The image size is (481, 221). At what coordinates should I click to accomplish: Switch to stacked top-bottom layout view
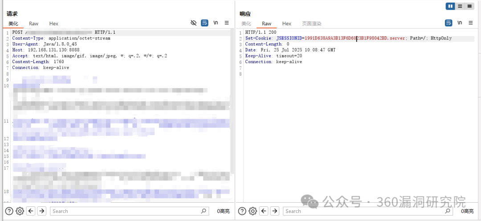(460, 6)
